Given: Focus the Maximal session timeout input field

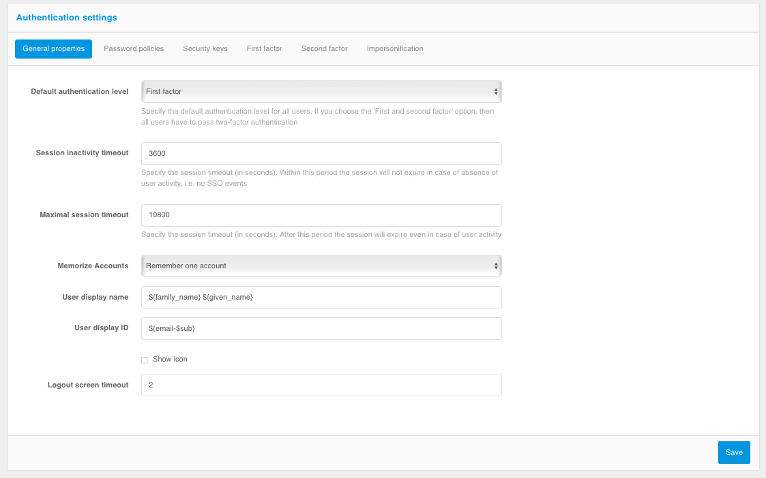Looking at the screenshot, I should (321, 215).
